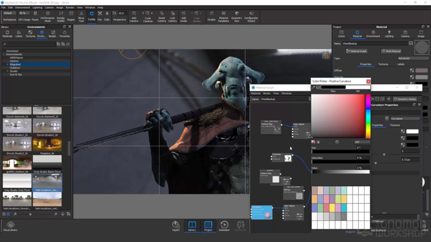Click the Add Camera toolbar icon

coord(134,16)
